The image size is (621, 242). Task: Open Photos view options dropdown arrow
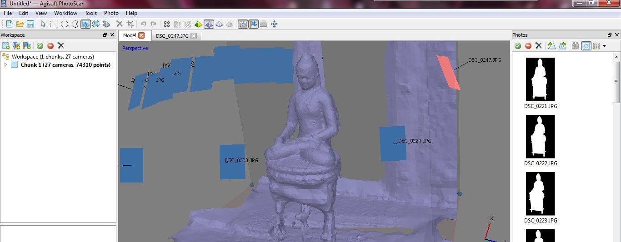(x=604, y=46)
